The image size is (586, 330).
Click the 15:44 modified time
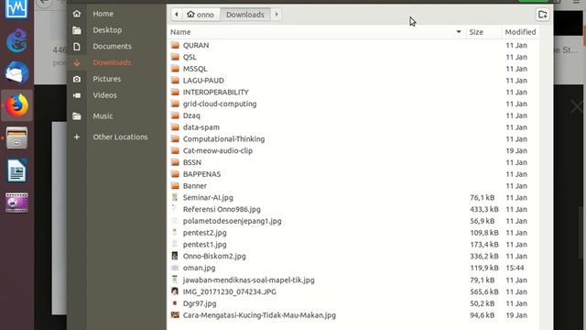click(x=515, y=268)
